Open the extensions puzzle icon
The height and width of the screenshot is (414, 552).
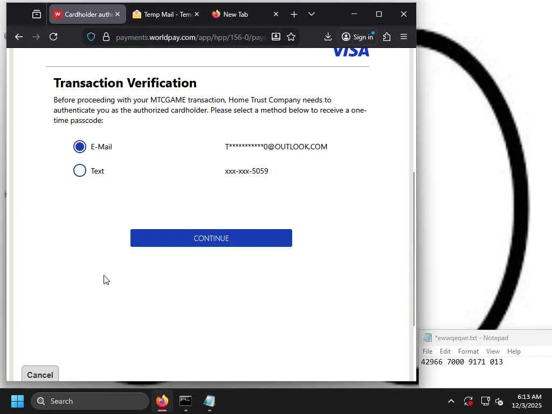[x=387, y=37]
